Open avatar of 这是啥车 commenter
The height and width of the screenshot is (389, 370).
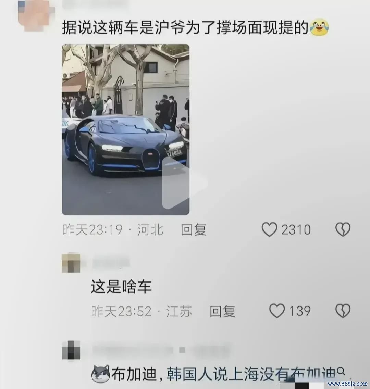71,263
